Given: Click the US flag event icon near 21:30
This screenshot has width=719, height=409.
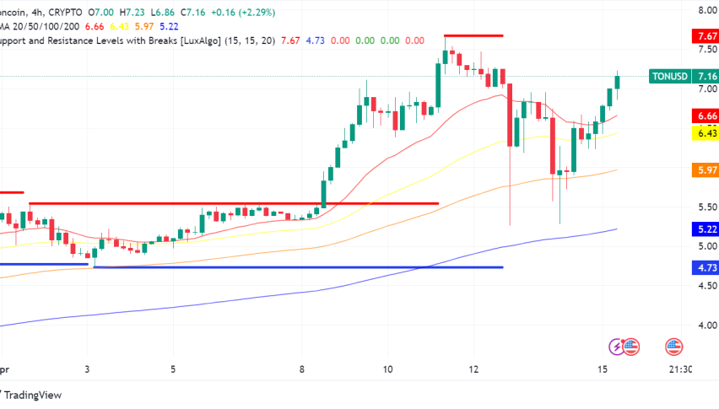Looking at the screenshot, I should [674, 347].
